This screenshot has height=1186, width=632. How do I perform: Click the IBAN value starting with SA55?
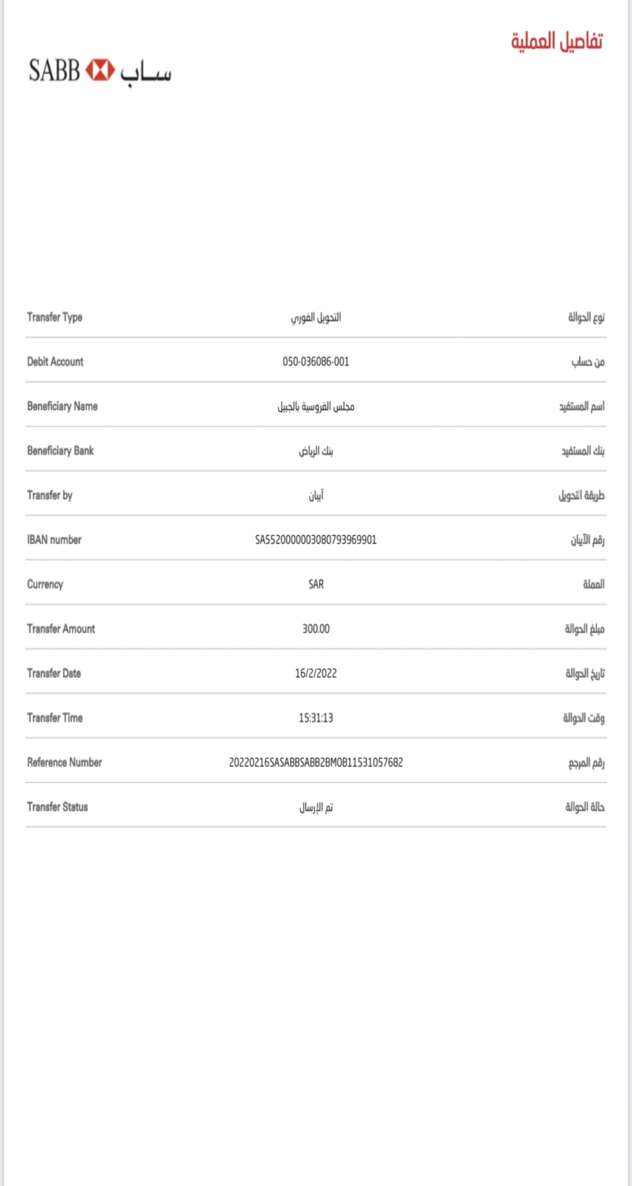pos(316,540)
